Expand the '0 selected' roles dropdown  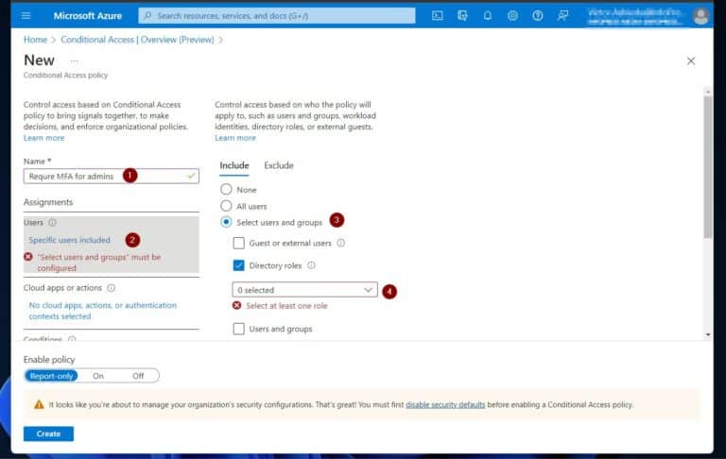pos(304,290)
